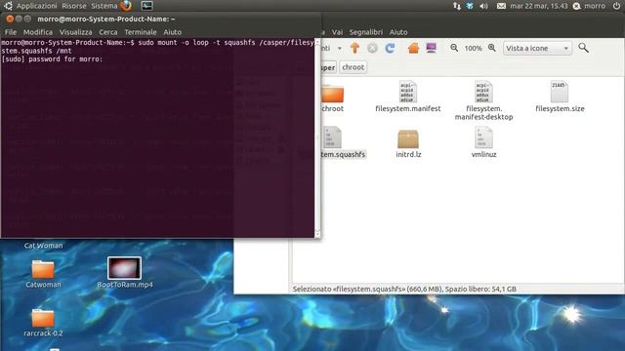
Task: Open the terminal Aiuto menu
Action: [x=172, y=32]
